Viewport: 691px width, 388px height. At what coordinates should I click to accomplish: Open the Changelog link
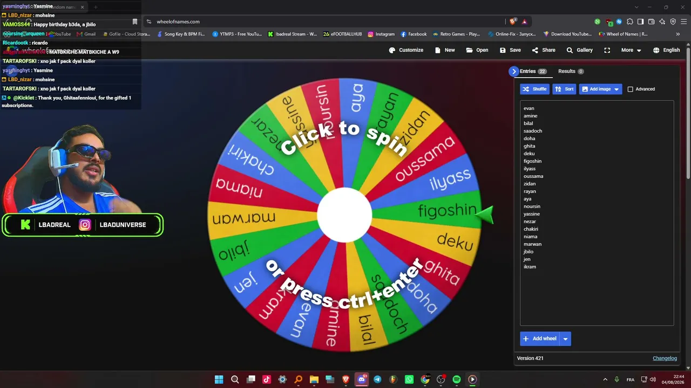(x=665, y=358)
